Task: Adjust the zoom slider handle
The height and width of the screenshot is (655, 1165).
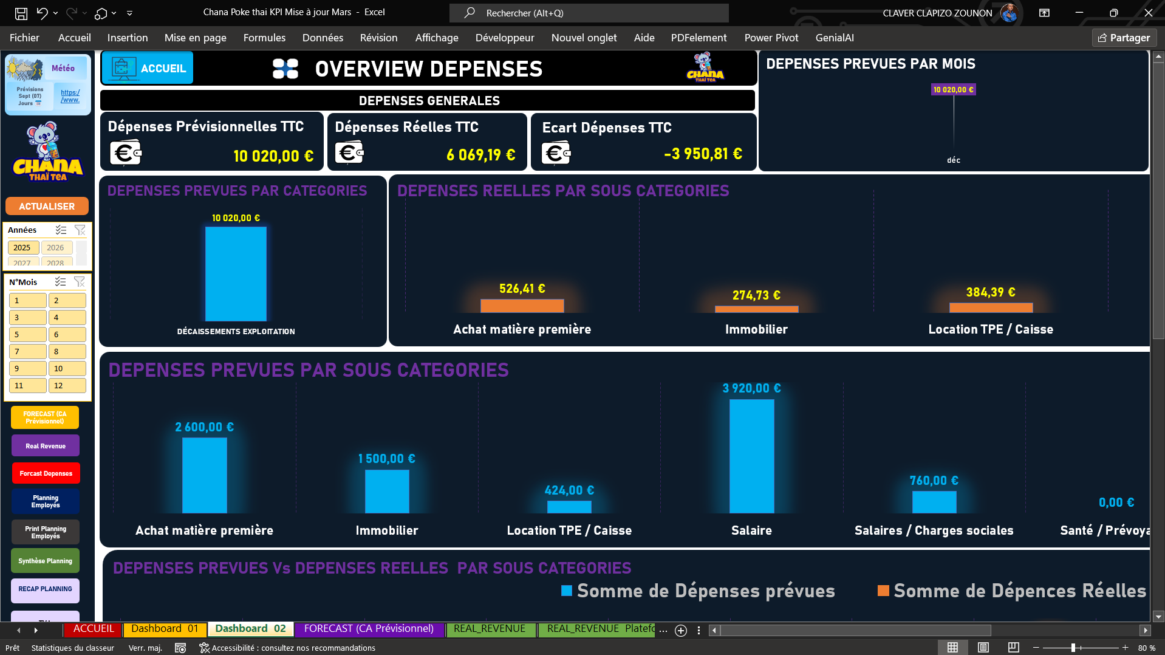Action: point(1073,648)
